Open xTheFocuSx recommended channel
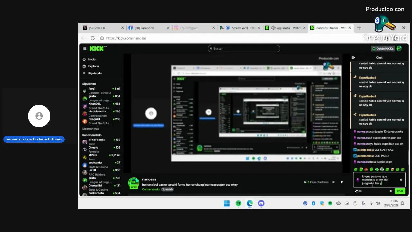This screenshot has height=232, width=412. 101,142
